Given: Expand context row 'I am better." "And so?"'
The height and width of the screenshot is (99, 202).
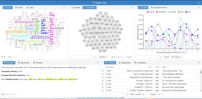Looking at the screenshot, I should [103, 84].
